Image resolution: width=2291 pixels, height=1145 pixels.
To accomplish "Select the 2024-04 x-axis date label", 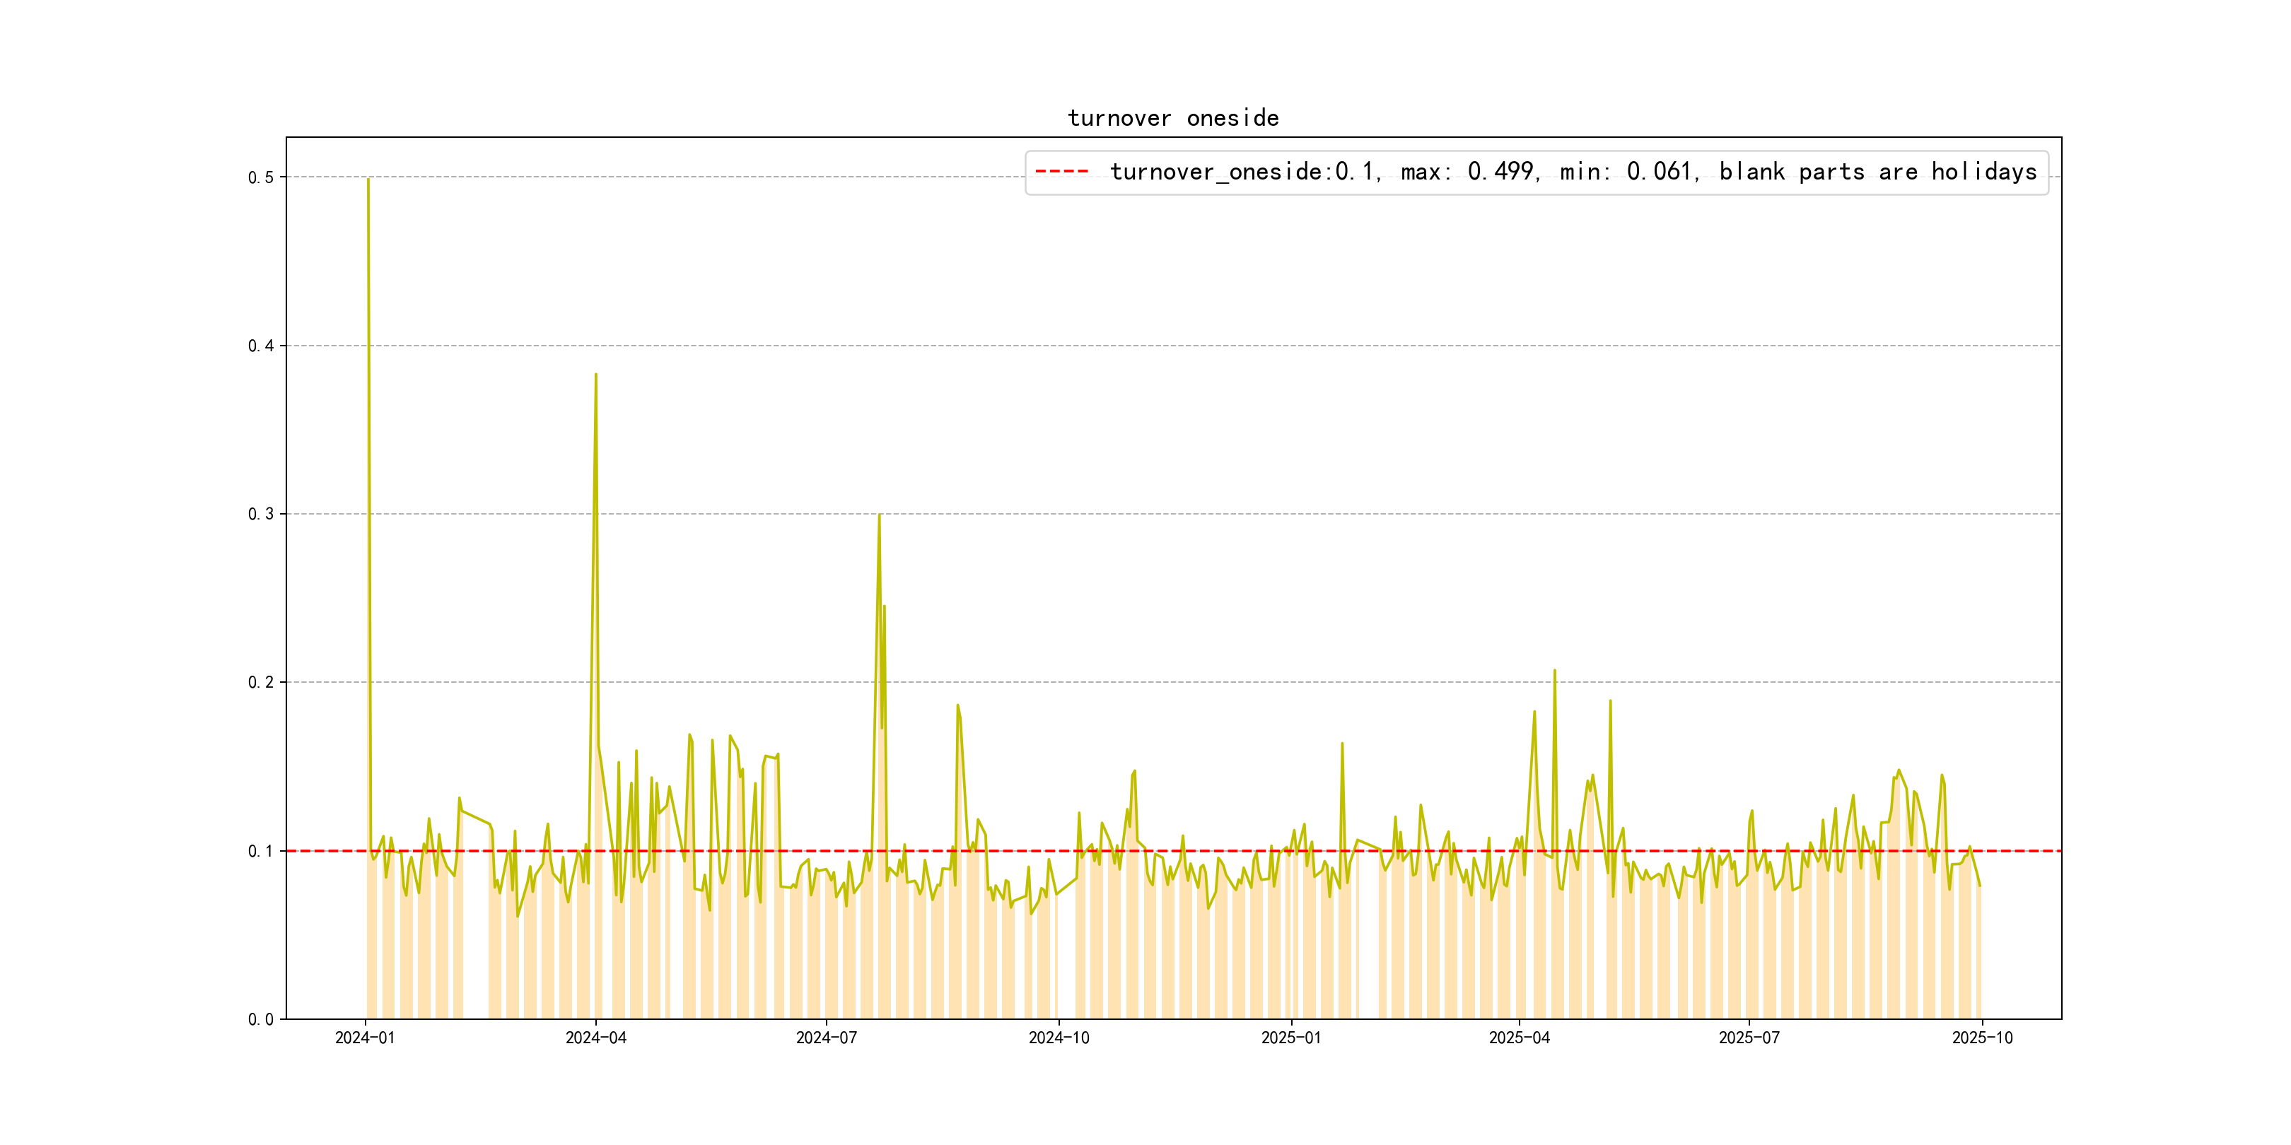I will coord(596,1038).
